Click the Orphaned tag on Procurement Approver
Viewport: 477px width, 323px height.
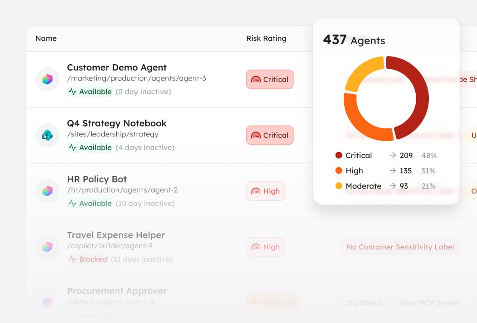[364, 303]
